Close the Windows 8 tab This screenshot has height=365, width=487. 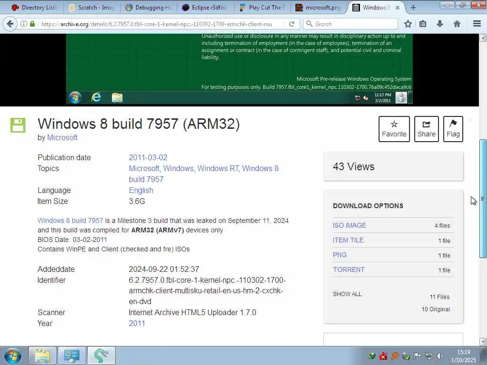[x=398, y=8]
